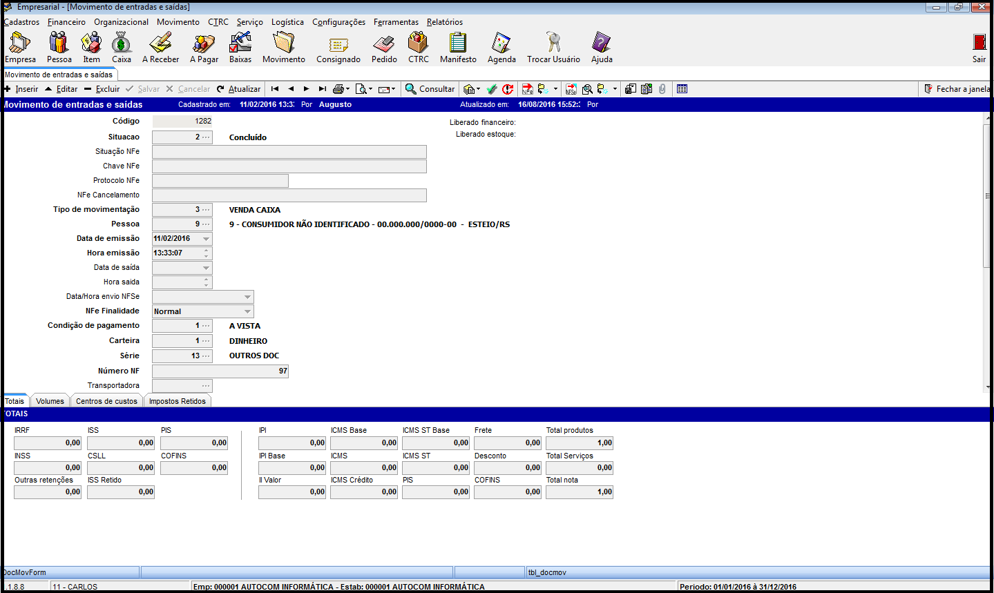The width and height of the screenshot is (994, 593).
Task: Expand the Data de emissão date dropdown
Action: 206,239
